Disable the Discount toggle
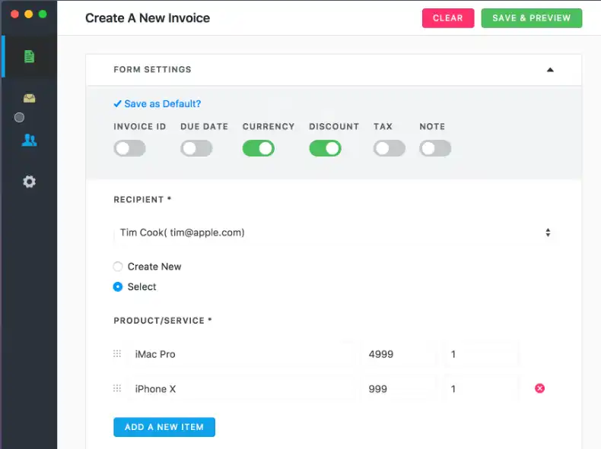Viewport: 601px width, 449px height. (325, 148)
